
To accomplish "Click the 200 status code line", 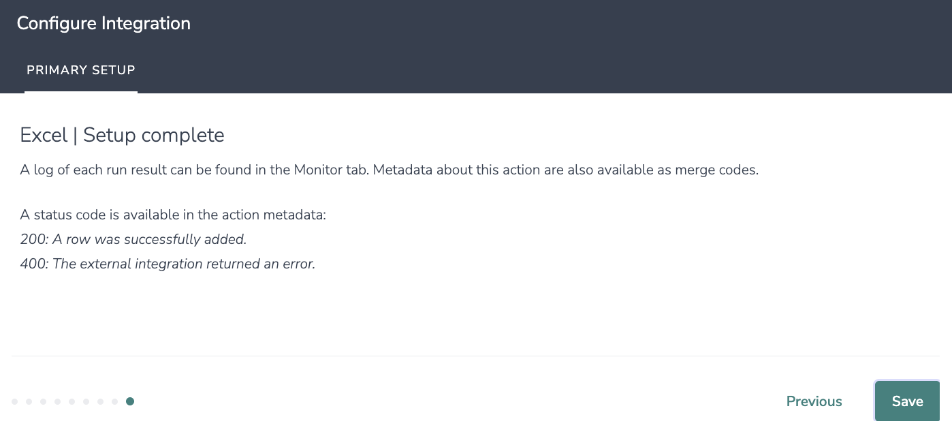I will pyautogui.click(x=133, y=239).
